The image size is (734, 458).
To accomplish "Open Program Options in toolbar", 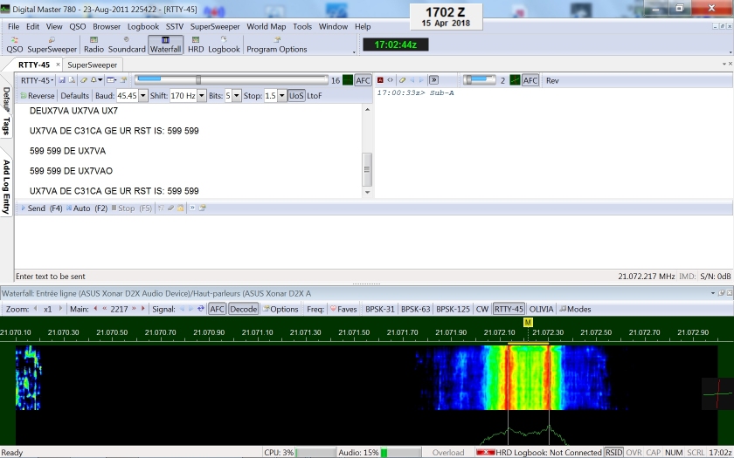I will [277, 44].
